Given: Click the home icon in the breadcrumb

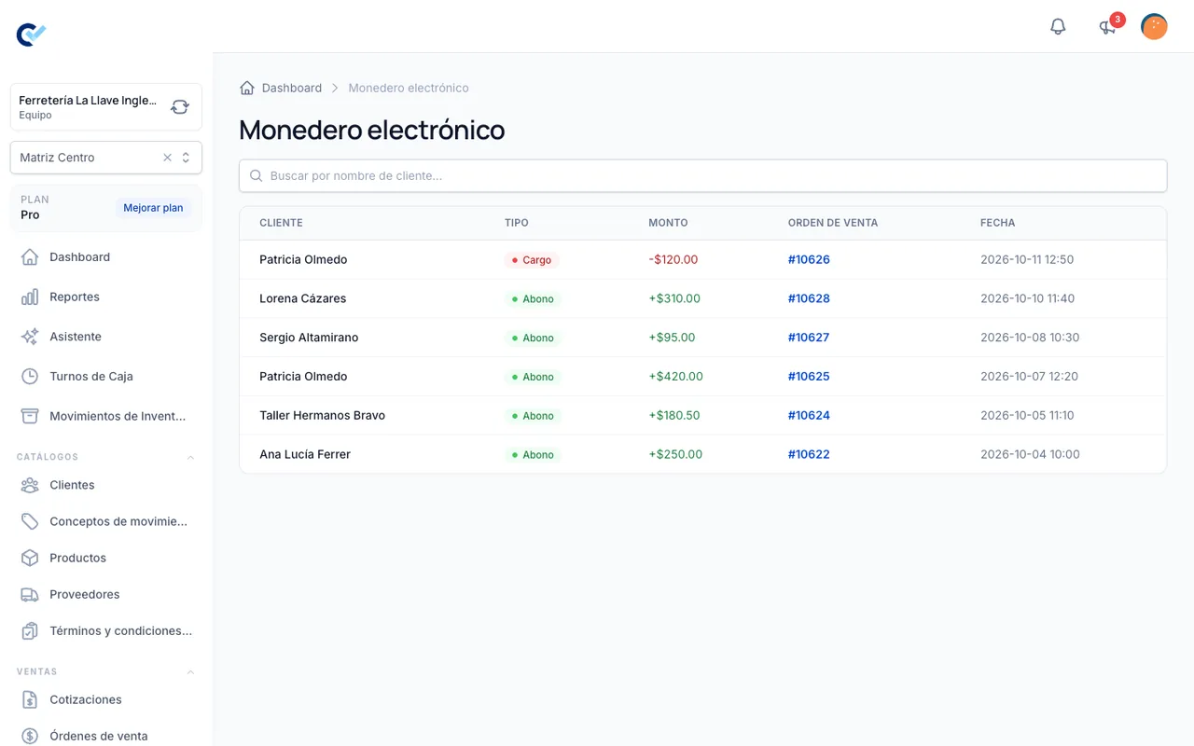Looking at the screenshot, I should pos(247,88).
